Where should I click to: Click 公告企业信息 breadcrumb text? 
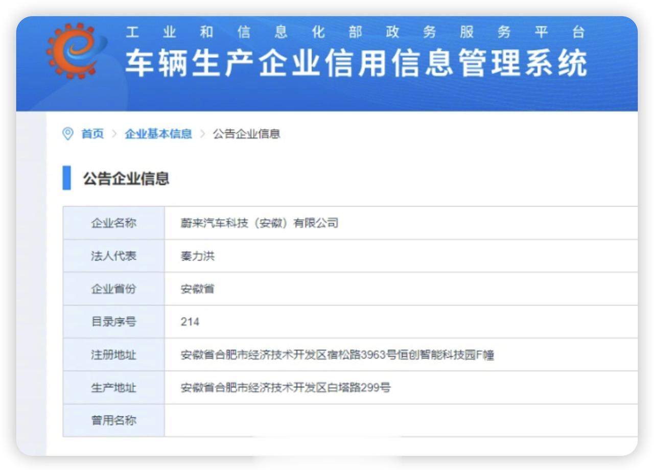247,134
